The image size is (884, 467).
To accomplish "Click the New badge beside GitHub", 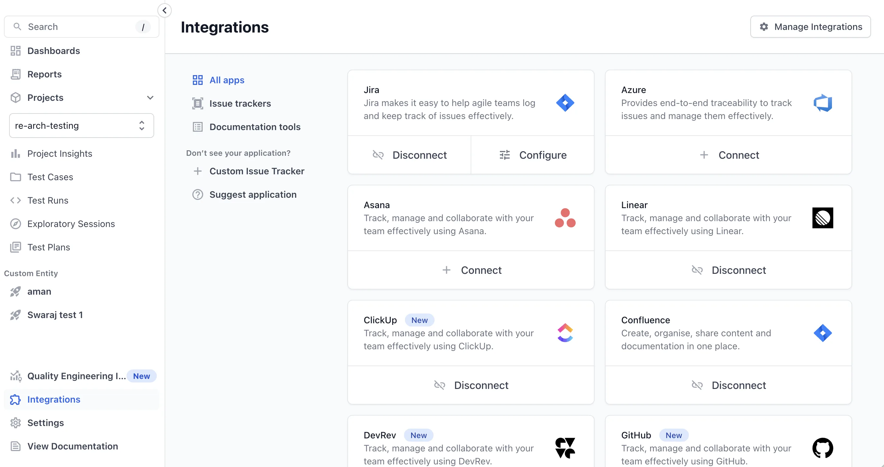I will (x=673, y=435).
